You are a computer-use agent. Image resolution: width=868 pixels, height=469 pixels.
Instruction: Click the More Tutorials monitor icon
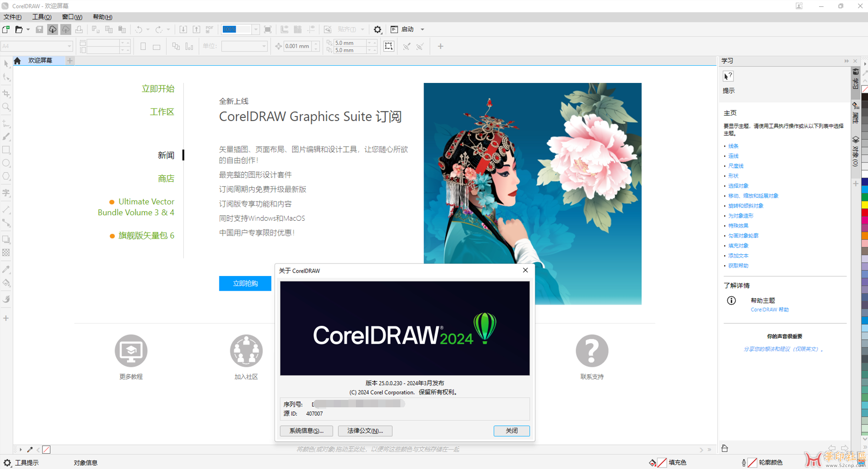131,351
